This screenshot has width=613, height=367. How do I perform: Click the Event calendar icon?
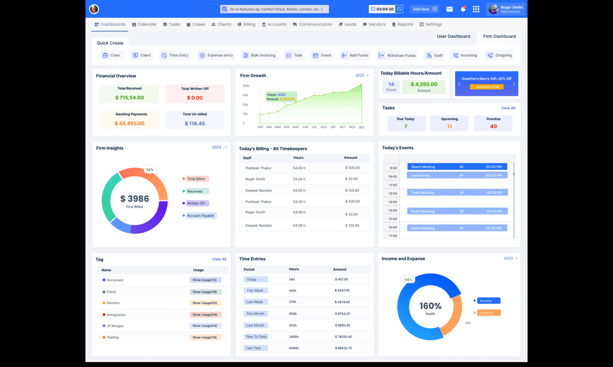point(316,55)
